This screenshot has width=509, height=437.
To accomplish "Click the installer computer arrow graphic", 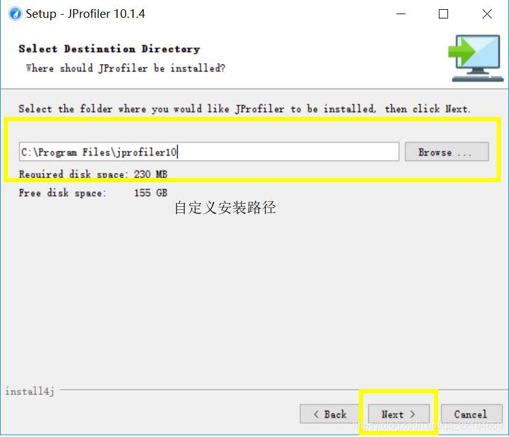I will pyautogui.click(x=476, y=58).
